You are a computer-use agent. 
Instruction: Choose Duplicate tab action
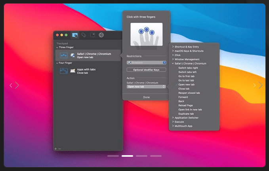pos(186,114)
